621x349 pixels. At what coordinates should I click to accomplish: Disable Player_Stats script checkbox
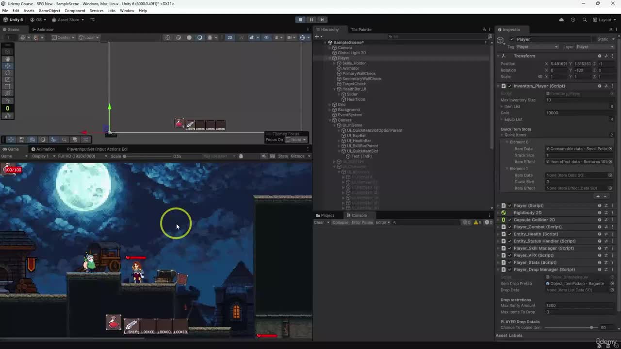point(509,262)
